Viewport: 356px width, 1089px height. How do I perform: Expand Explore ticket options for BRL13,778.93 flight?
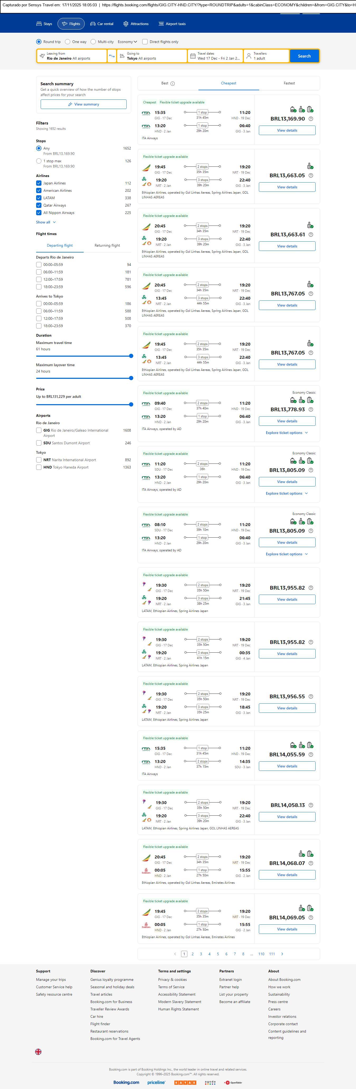(287, 432)
